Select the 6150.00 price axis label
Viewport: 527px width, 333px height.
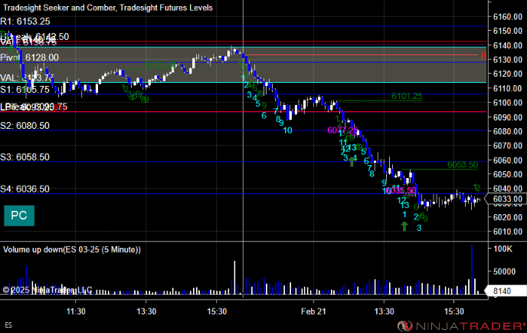[x=508, y=31]
